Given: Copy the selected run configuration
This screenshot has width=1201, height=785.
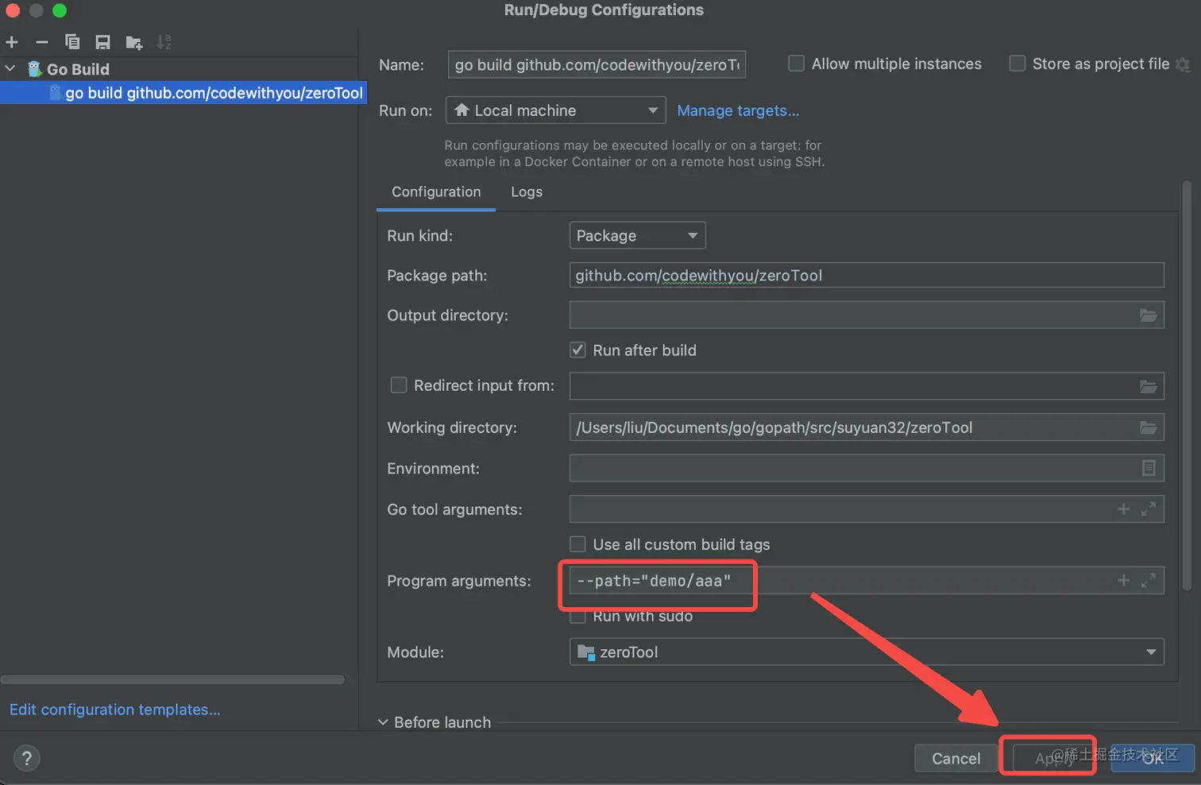Looking at the screenshot, I should click(72, 42).
